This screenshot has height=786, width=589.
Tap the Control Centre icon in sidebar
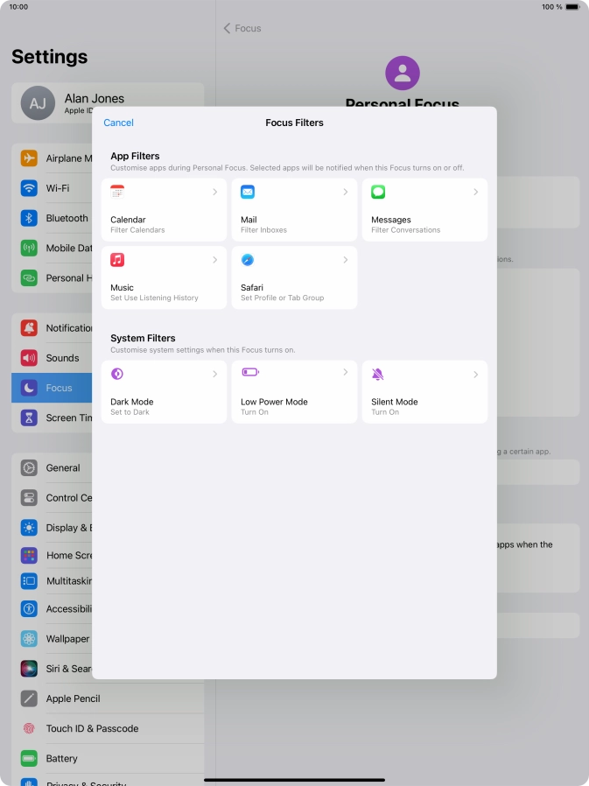(29, 498)
